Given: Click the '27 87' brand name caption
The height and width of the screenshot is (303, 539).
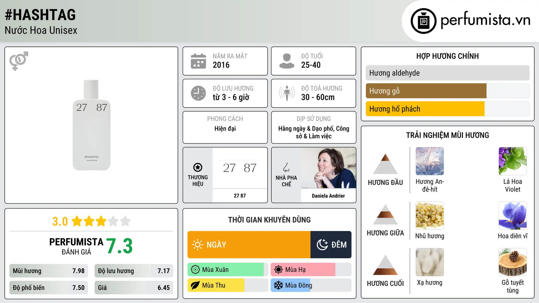Looking at the screenshot, I should [240, 196].
